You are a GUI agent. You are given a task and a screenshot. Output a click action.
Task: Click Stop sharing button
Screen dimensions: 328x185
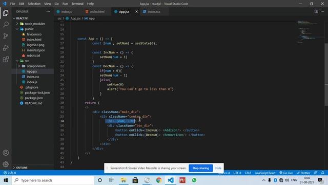point(200,168)
